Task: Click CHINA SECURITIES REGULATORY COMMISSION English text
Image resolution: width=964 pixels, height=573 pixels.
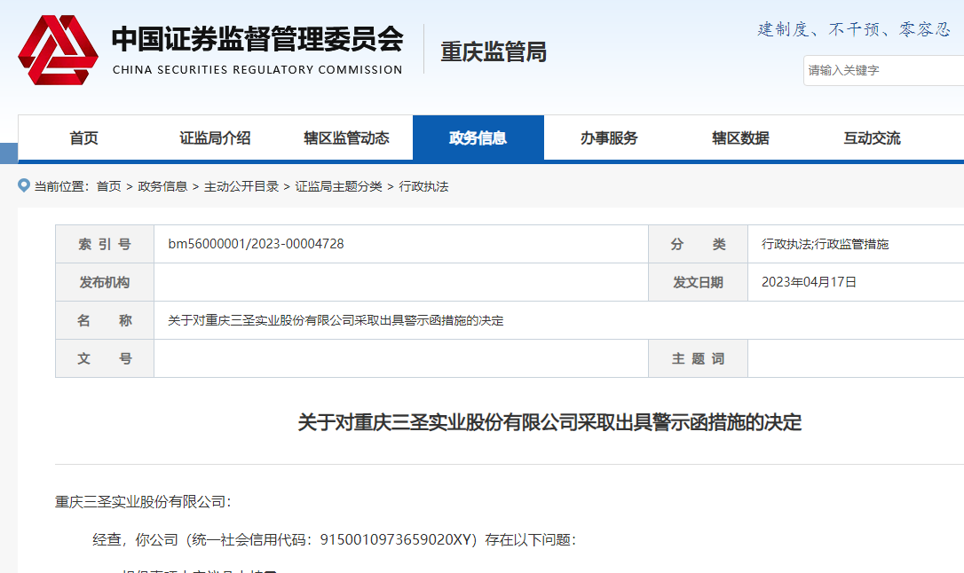Action: pos(257,70)
